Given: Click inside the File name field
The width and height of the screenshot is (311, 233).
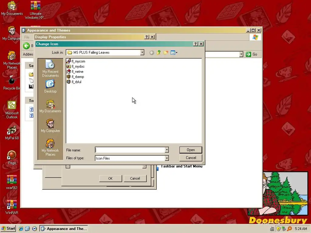Looking at the screenshot, I should tap(130, 150).
